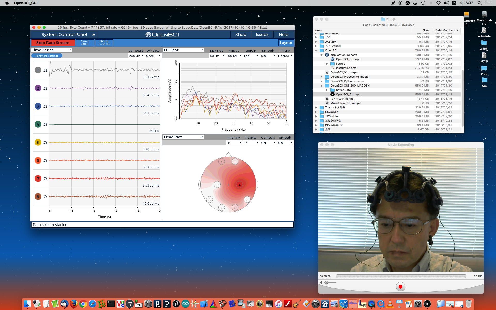
Task: Open the Vert Scale 200 uV dropdown
Action: tap(136, 56)
